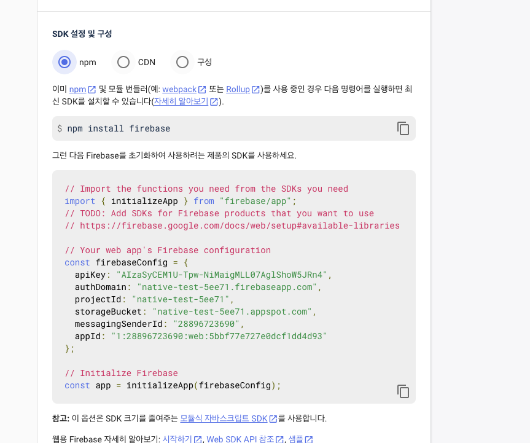
Task: Copy the npm install firebase command
Action: [x=403, y=128]
